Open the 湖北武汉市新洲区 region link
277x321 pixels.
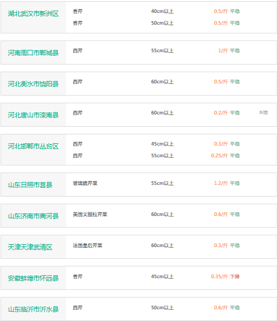[33, 13]
